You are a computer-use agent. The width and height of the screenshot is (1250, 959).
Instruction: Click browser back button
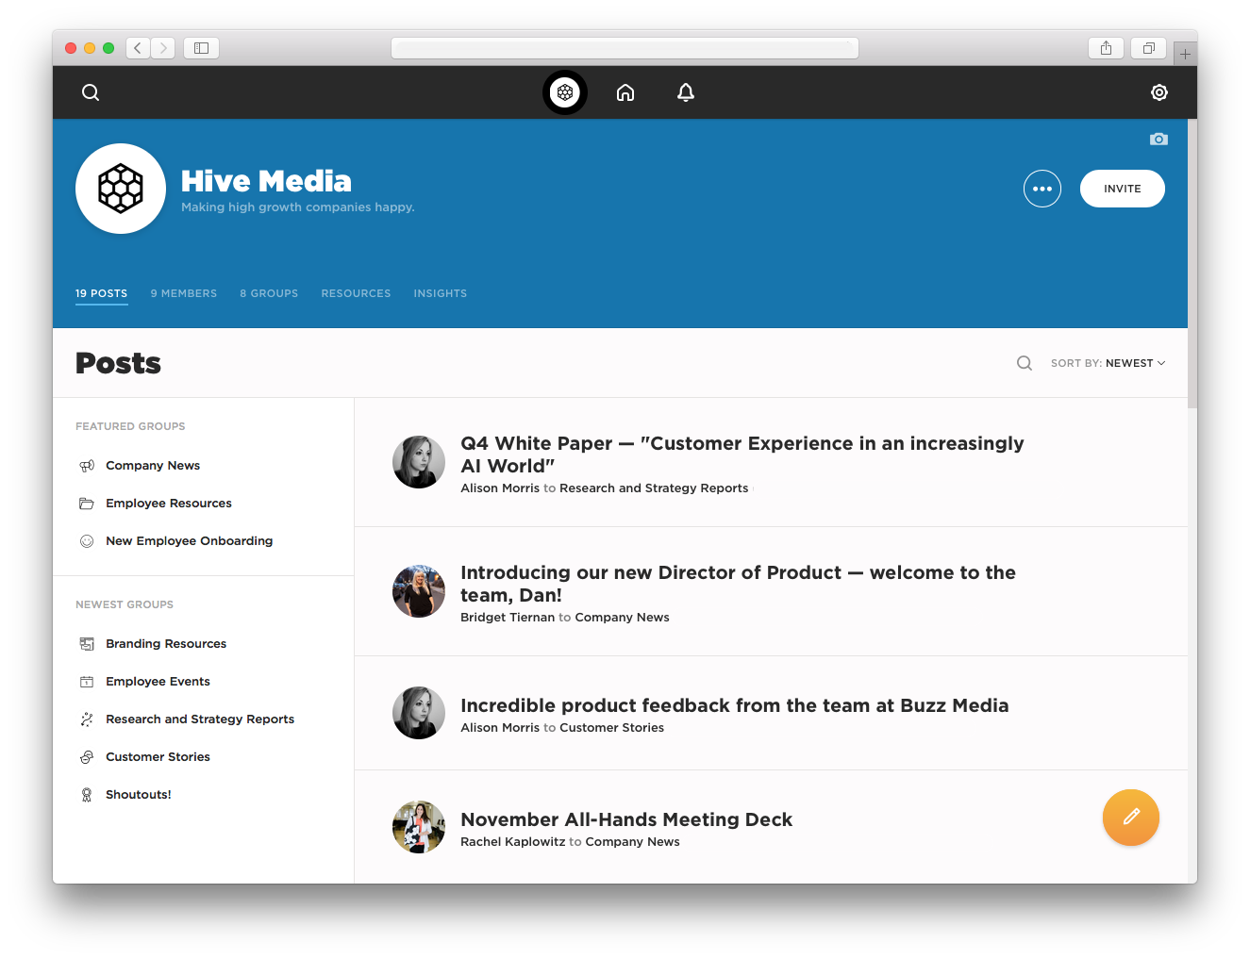(x=138, y=48)
